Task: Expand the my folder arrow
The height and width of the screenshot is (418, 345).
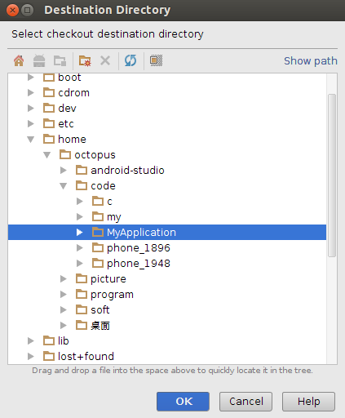Action: click(80, 217)
